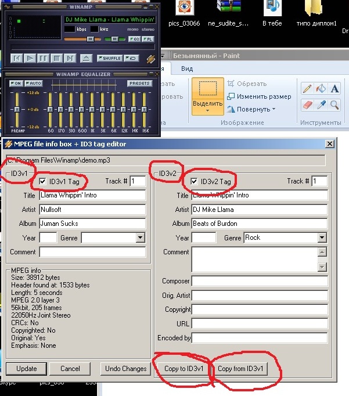Viewport: 349px width, 396px height.
Task: Select the Eraser tool in Paint
Action: coord(307,105)
